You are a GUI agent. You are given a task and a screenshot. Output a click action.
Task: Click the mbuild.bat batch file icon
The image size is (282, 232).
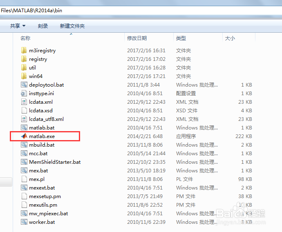pyautogui.click(x=24, y=145)
